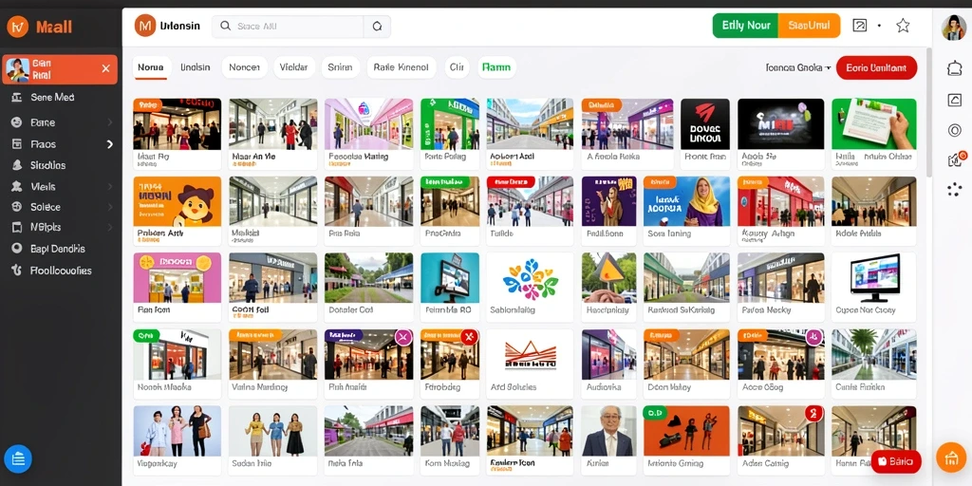Select the Ratie Kinenol filter chip
972x486 pixels.
click(402, 67)
